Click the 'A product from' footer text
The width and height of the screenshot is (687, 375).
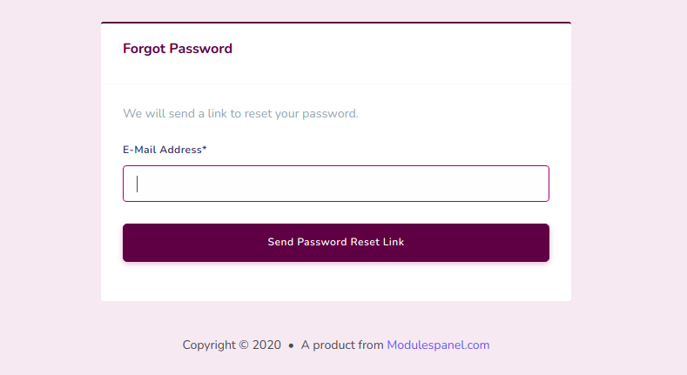(342, 345)
